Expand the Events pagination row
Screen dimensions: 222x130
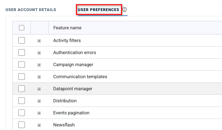pos(39,113)
